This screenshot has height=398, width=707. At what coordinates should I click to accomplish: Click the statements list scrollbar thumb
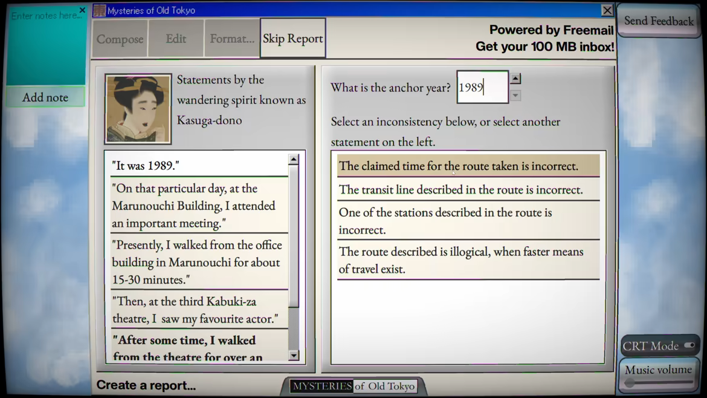pos(294,236)
